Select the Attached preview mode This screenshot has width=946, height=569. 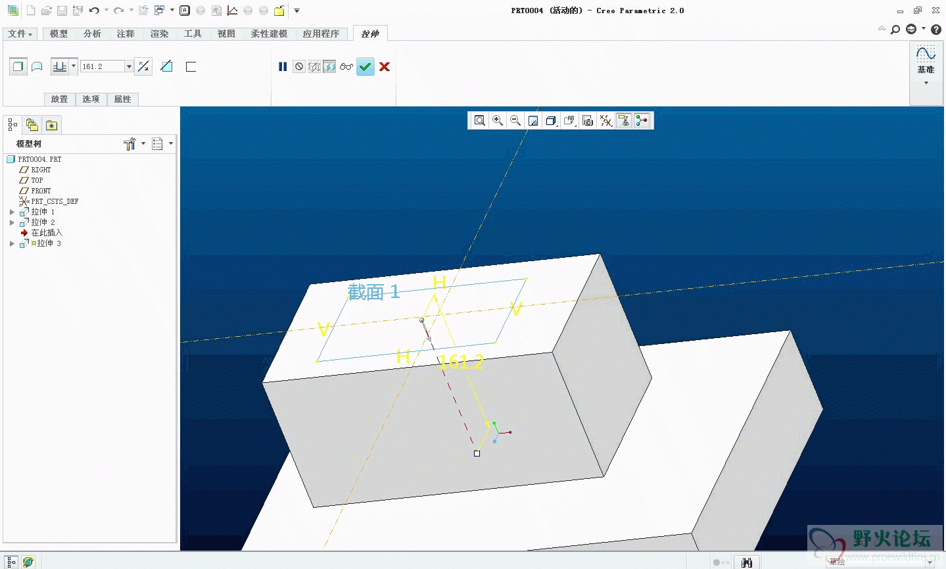tap(329, 66)
